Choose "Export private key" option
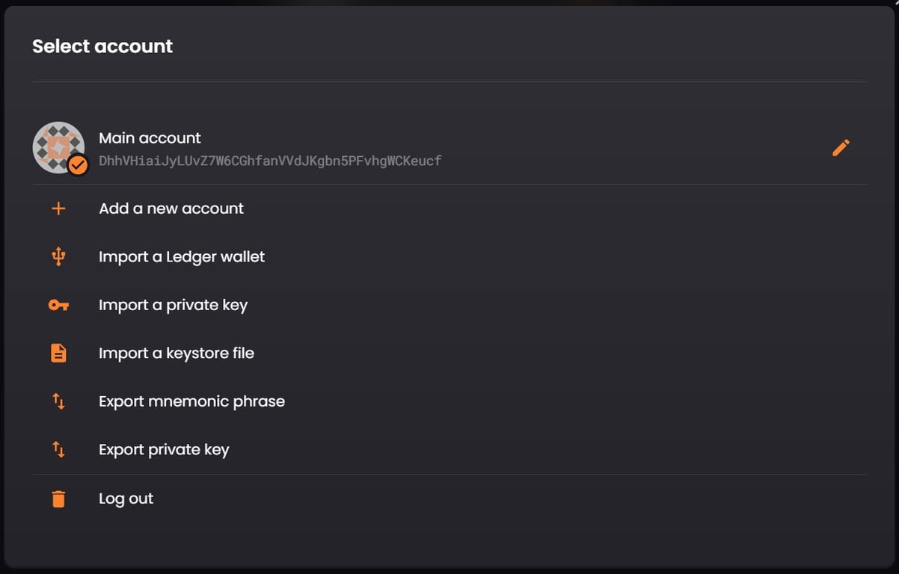This screenshot has width=899, height=574. (164, 450)
